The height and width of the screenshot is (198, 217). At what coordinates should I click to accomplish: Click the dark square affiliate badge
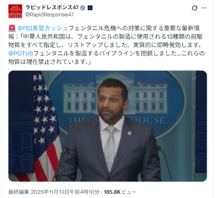(90, 8)
